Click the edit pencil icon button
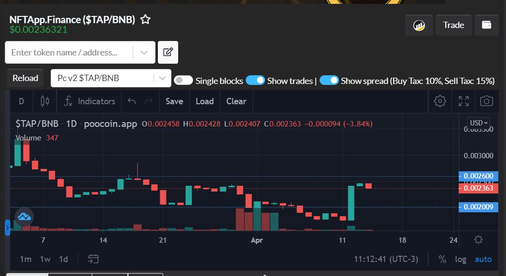This screenshot has height=276, width=506. [168, 52]
